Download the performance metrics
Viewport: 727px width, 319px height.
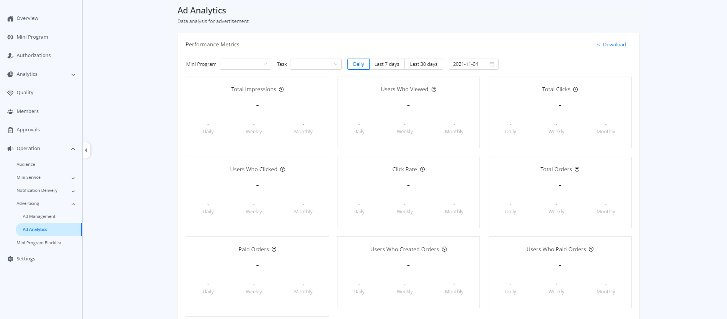pos(611,45)
